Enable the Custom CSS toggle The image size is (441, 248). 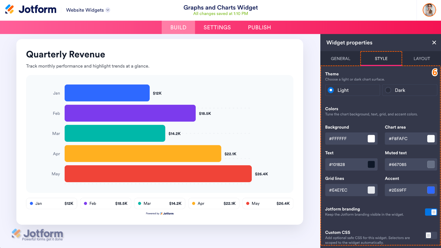[431, 235]
